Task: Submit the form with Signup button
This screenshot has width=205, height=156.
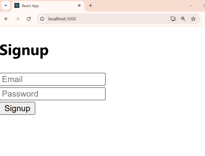Action: [17, 108]
